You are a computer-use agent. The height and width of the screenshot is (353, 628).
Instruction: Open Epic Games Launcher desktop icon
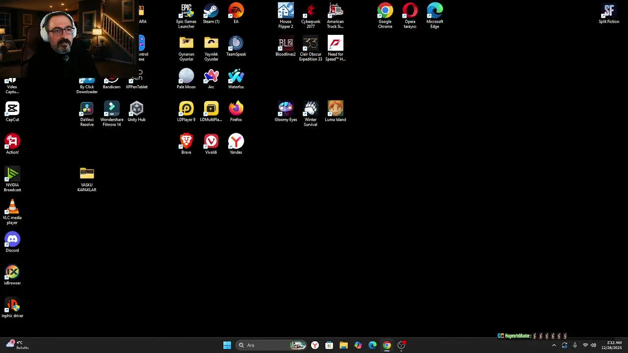click(x=186, y=16)
